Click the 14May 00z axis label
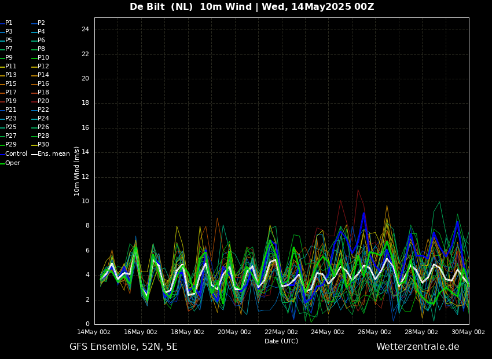The image size is (492, 359). pos(94,332)
